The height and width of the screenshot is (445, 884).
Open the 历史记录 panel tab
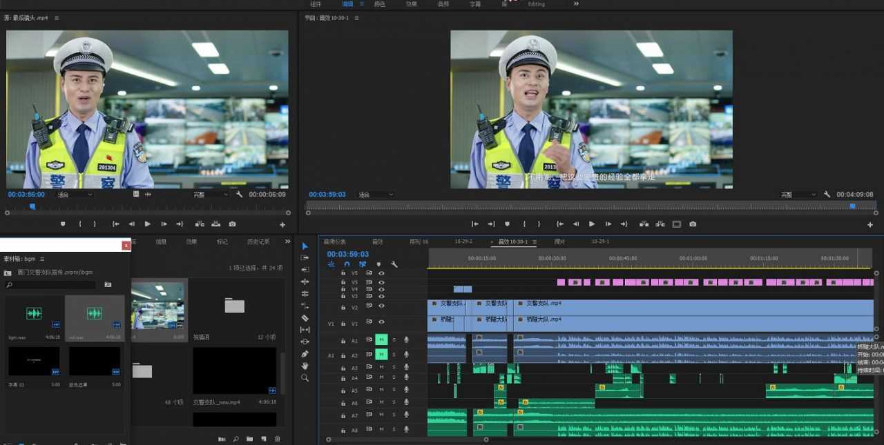[x=258, y=242]
